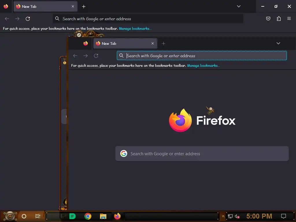Click search magnifier in front window address bar
296x222 pixels.
click(x=121, y=55)
